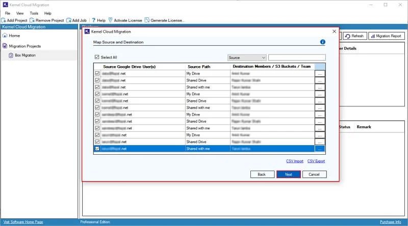Toggle the Select All checkbox
408x226 pixels.
97,57
